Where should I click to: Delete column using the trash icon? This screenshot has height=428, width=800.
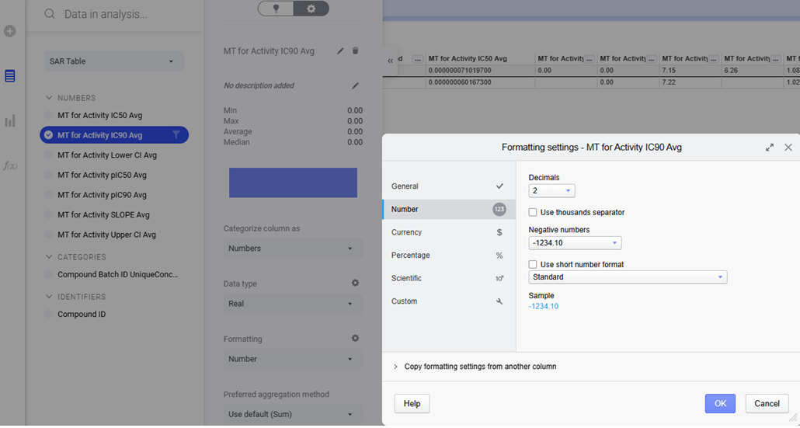point(356,51)
